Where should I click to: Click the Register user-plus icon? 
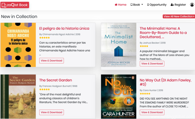tap(172, 5)
